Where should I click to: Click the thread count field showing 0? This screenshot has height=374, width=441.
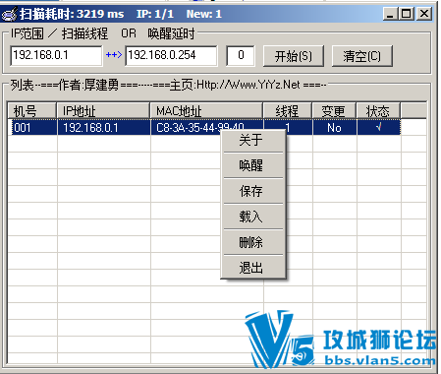point(241,55)
